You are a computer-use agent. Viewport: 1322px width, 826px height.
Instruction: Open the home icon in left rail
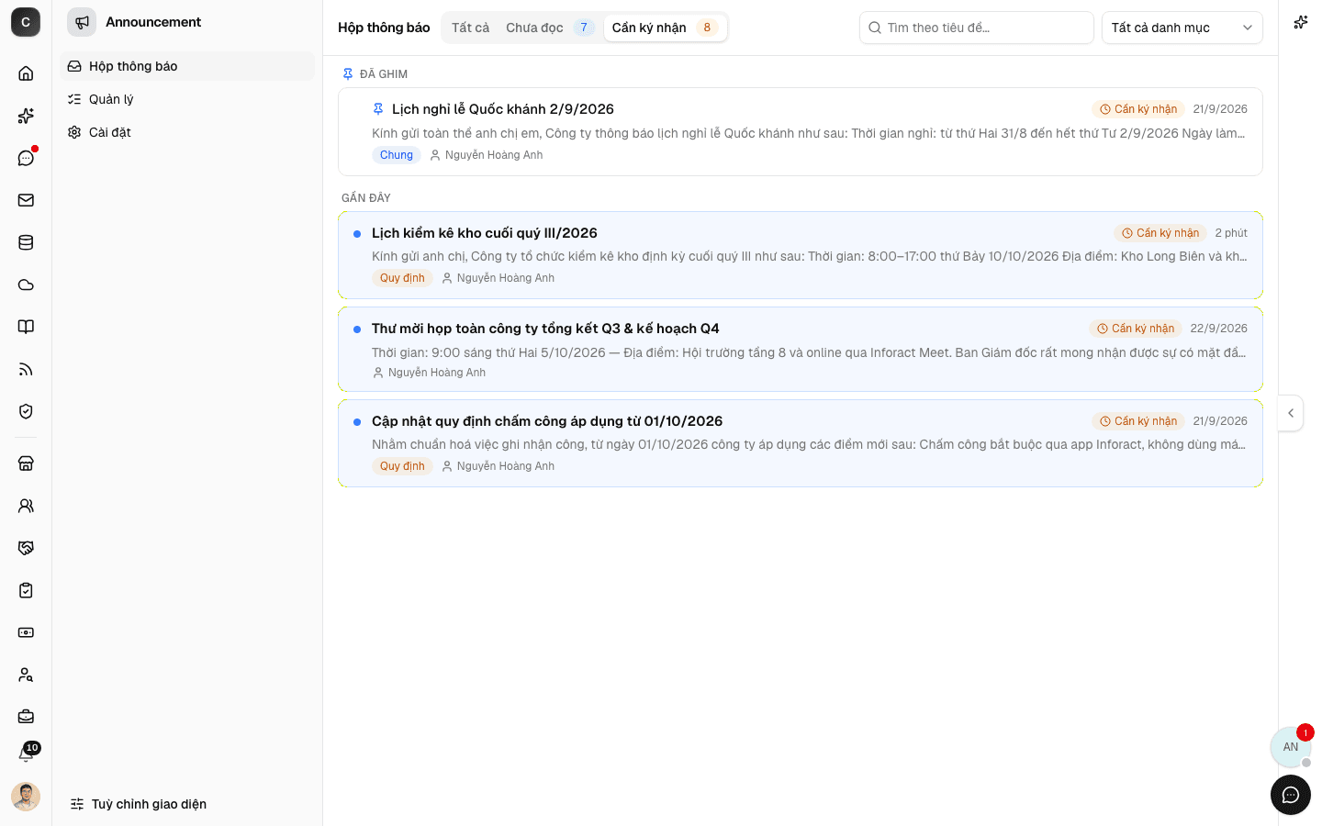(26, 73)
